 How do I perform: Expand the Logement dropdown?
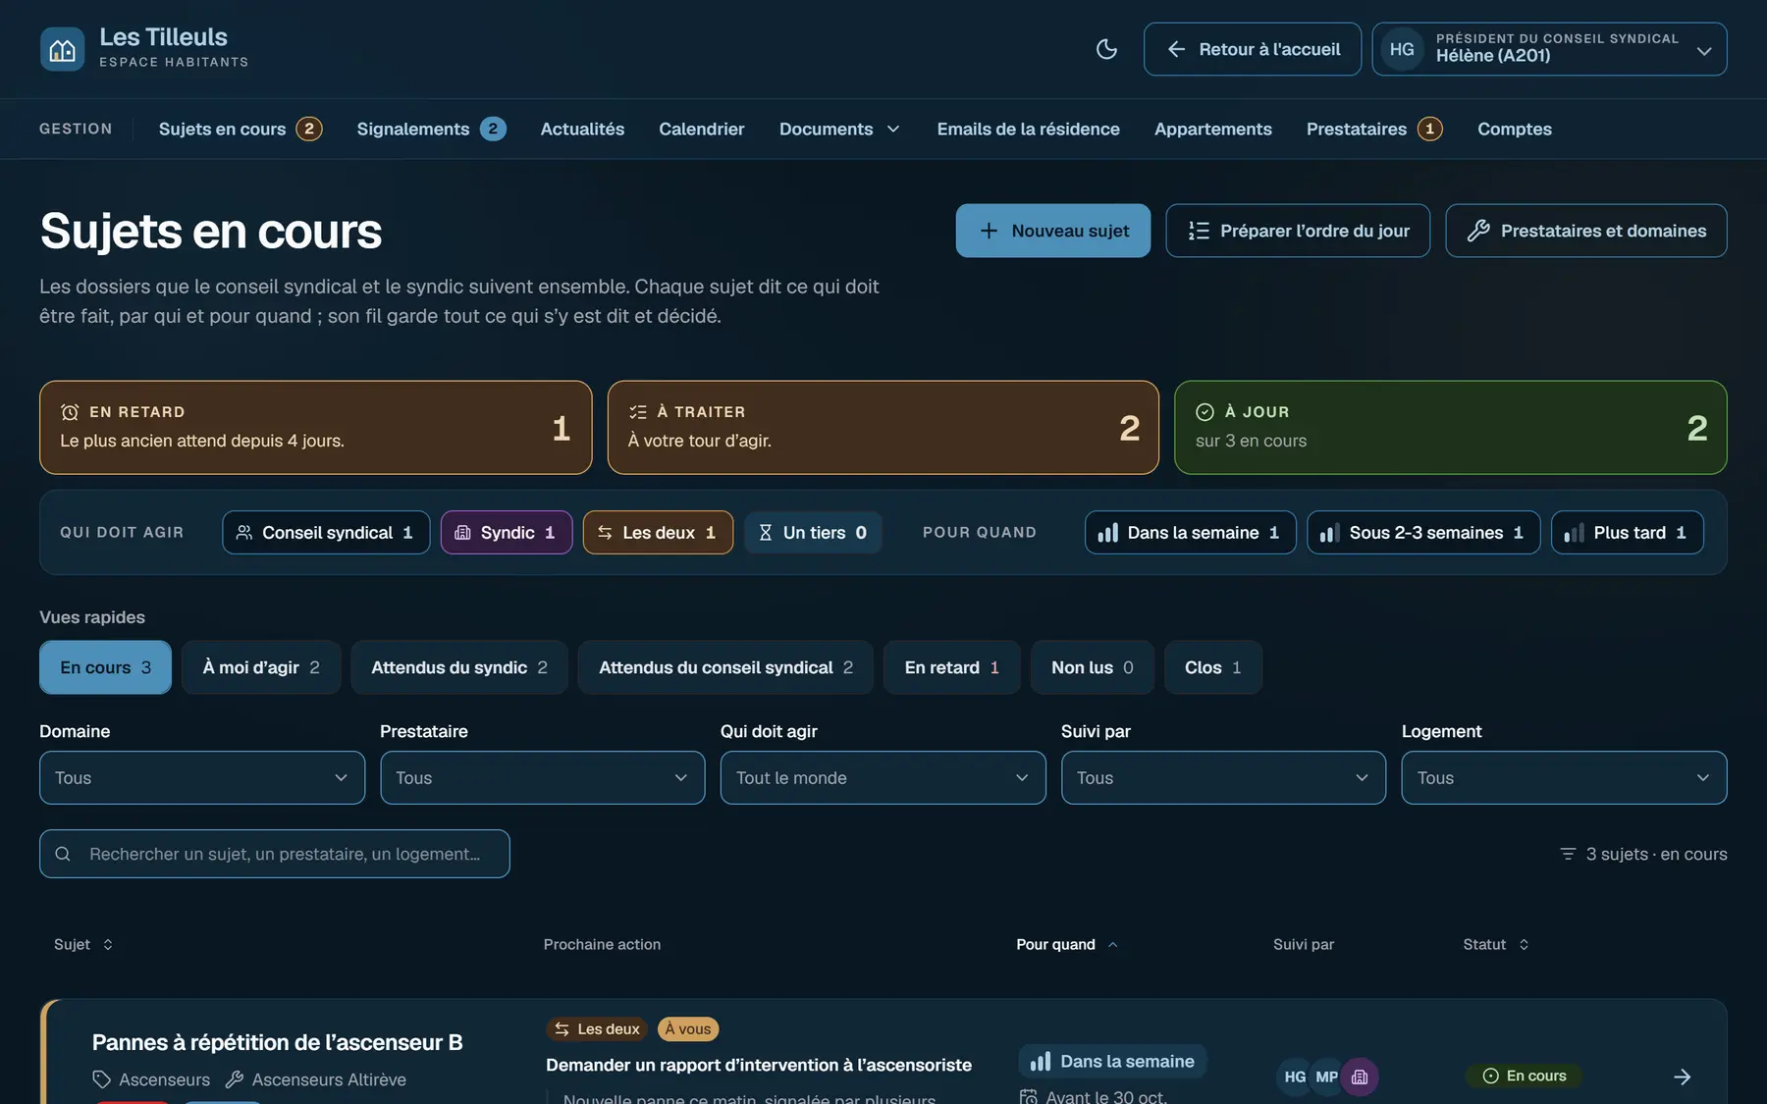(x=1565, y=778)
